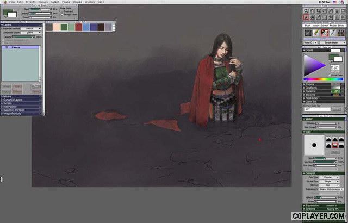Viewport: 348px width, 223px height.
Task: Select the Crop tool in Tools palette
Action: (319, 11)
